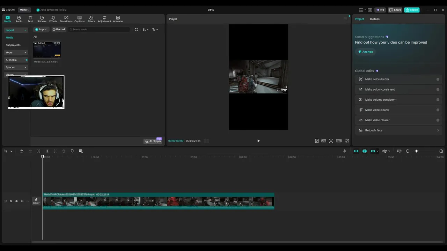Open the Text panel
Screen dimensions: 447x251
(x=30, y=19)
